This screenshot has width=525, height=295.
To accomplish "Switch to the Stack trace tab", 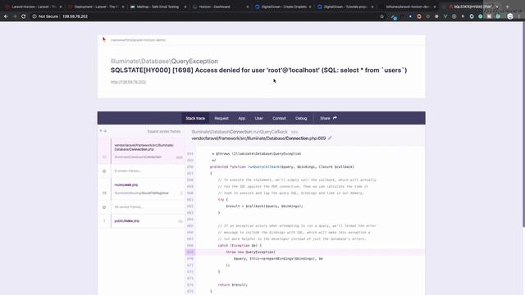I will tap(195, 118).
